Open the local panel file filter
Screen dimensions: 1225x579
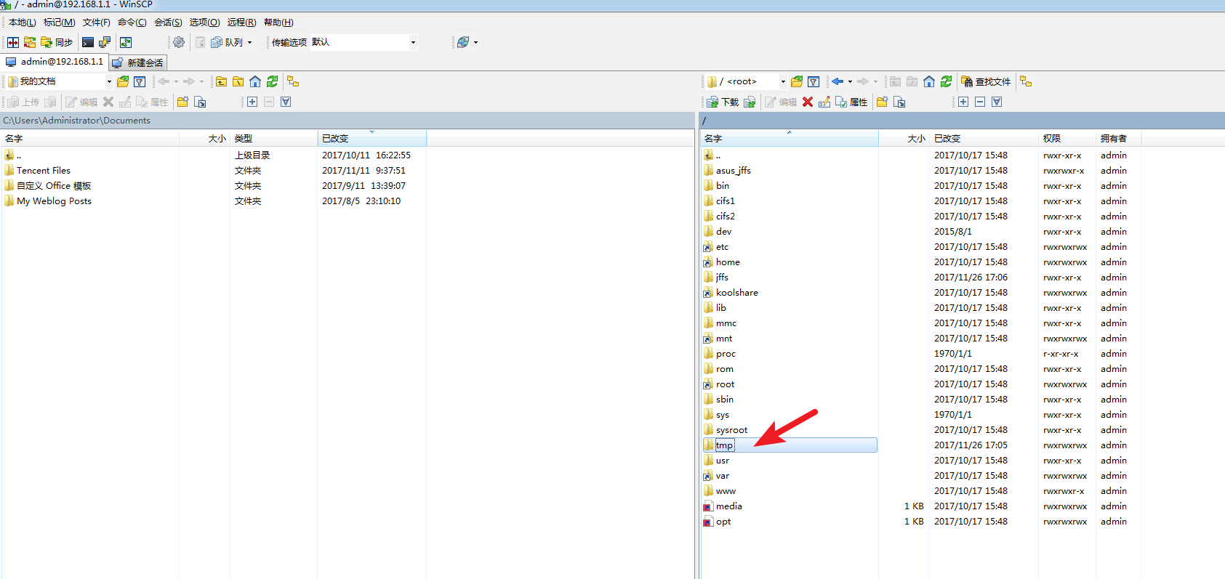[140, 81]
